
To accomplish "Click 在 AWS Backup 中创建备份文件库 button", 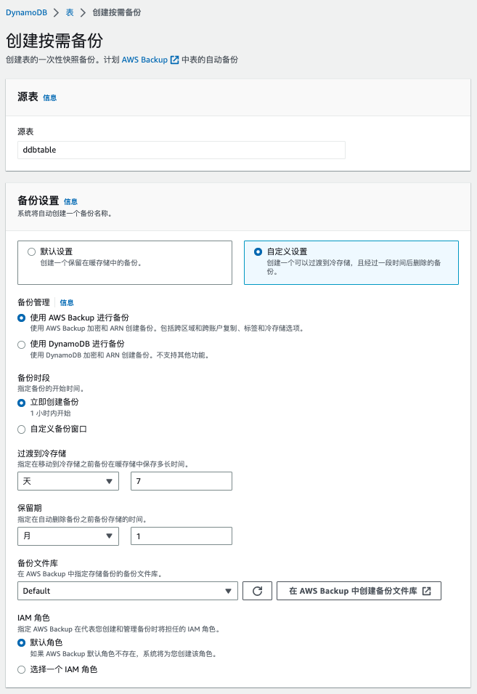I will pyautogui.click(x=359, y=591).
